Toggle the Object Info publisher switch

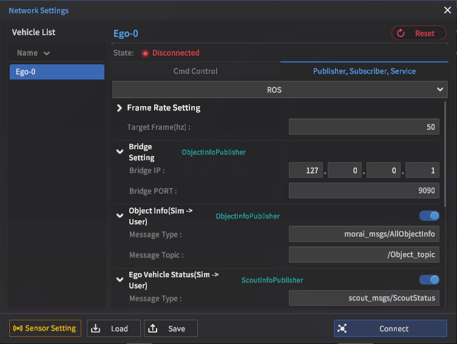[429, 216]
